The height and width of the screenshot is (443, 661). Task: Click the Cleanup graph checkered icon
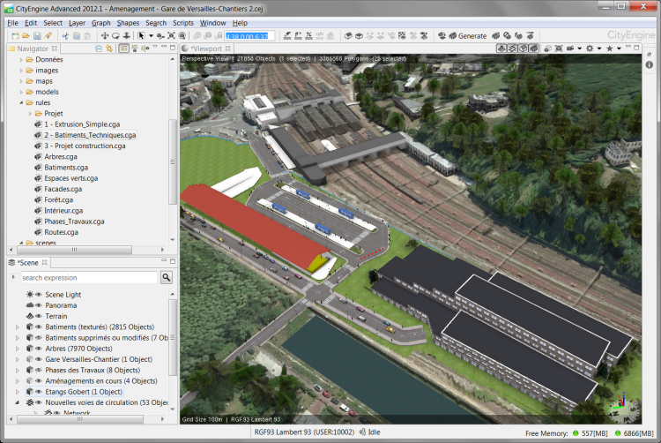pos(402,36)
